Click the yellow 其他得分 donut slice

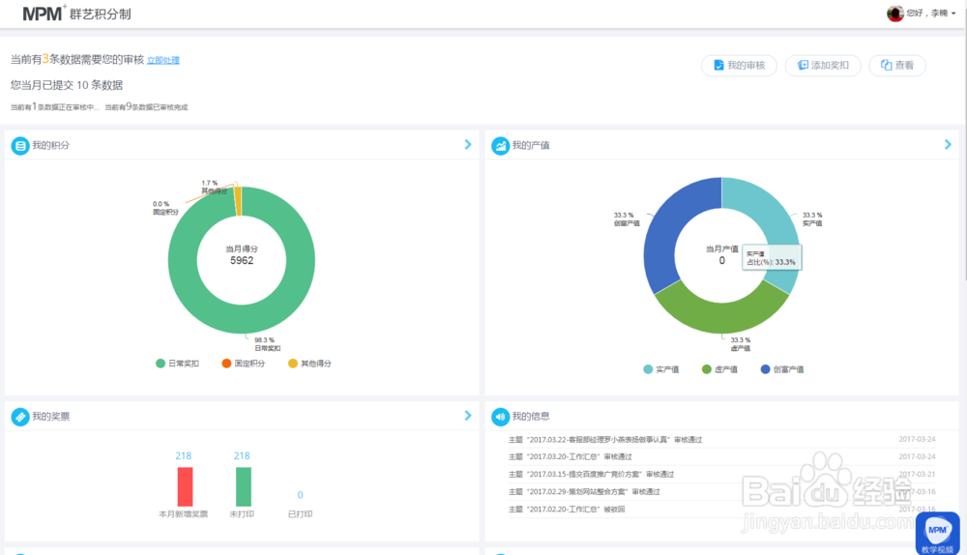[x=238, y=201]
